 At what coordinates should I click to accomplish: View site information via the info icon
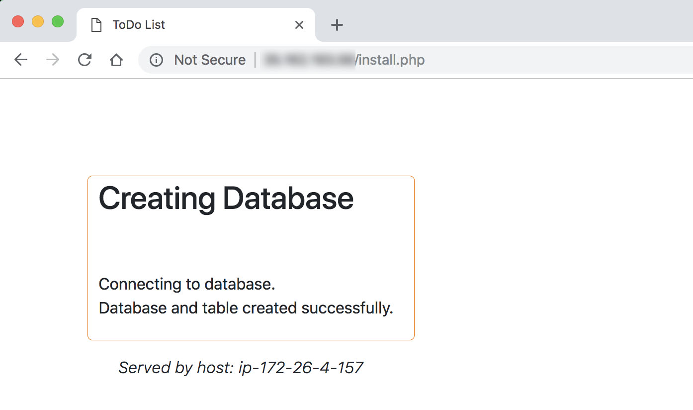tap(156, 60)
